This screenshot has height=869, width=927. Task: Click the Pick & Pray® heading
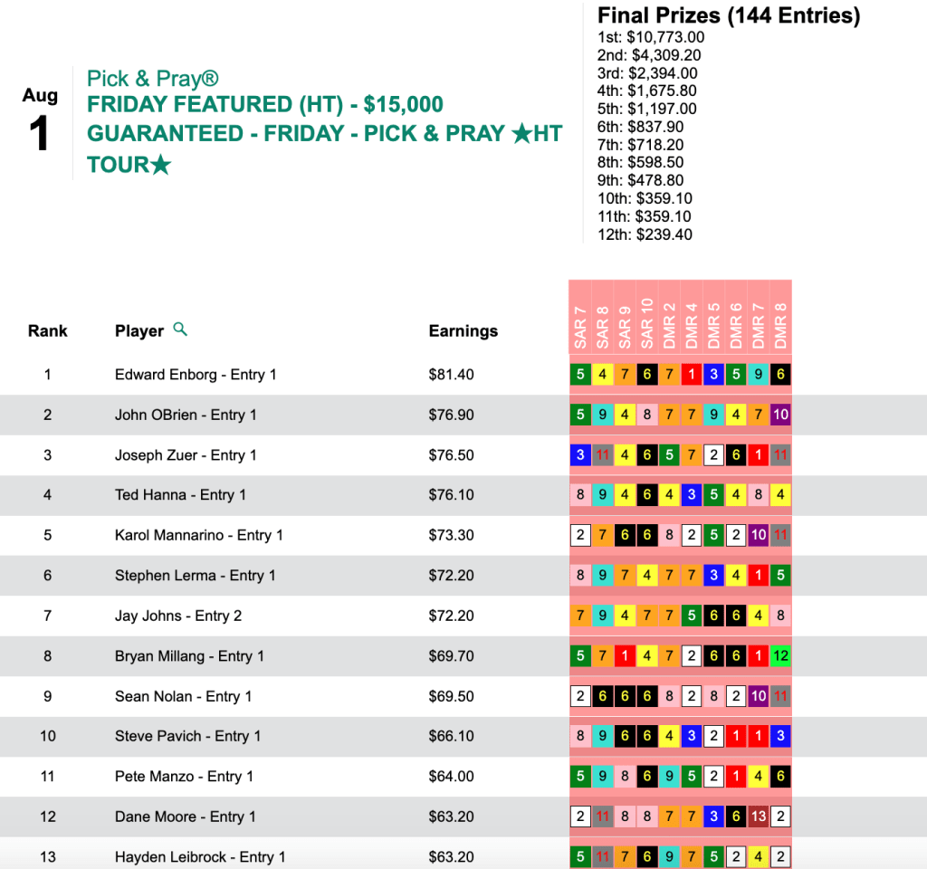tap(152, 78)
